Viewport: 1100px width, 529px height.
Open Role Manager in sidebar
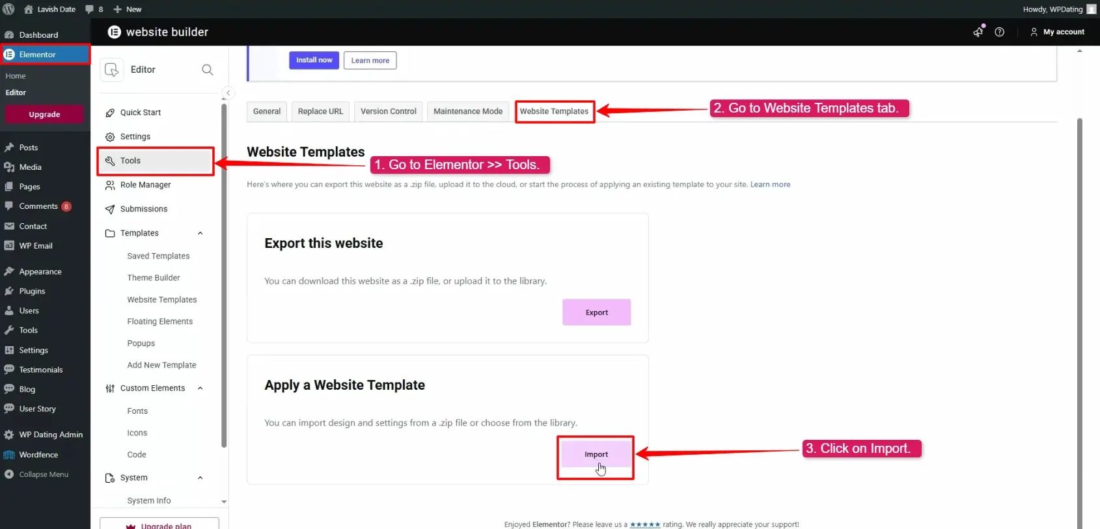click(x=145, y=185)
